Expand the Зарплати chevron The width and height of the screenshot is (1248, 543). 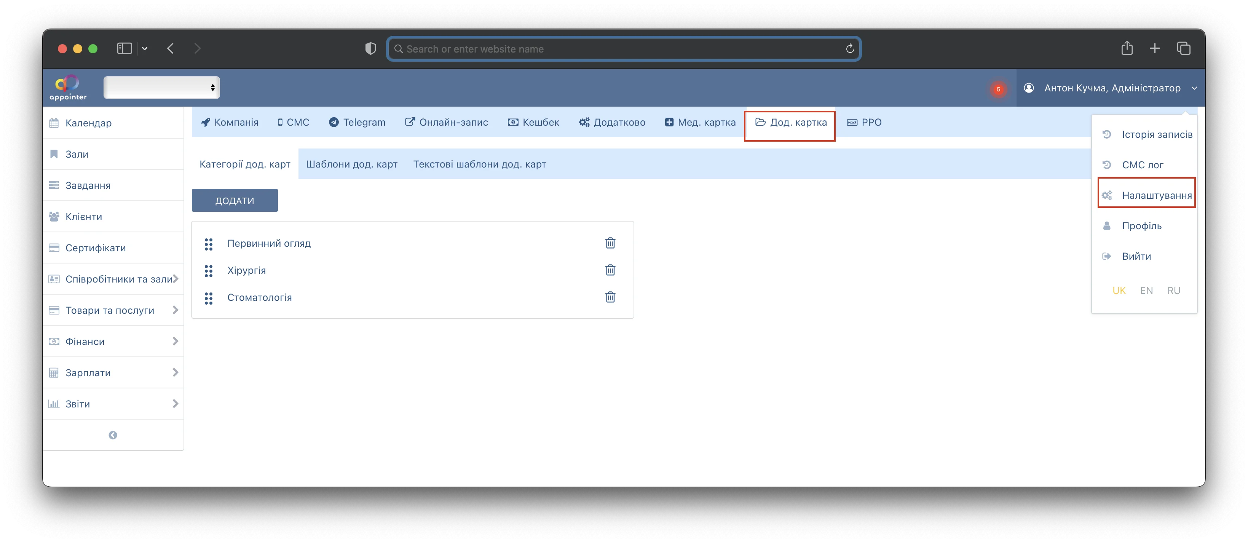point(176,372)
